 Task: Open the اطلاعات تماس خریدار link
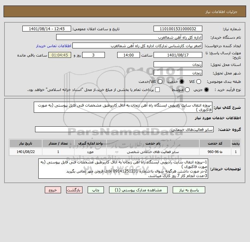pyautogui.click(x=54, y=46)
